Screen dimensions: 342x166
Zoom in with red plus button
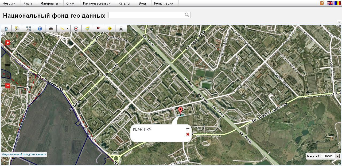point(8,43)
